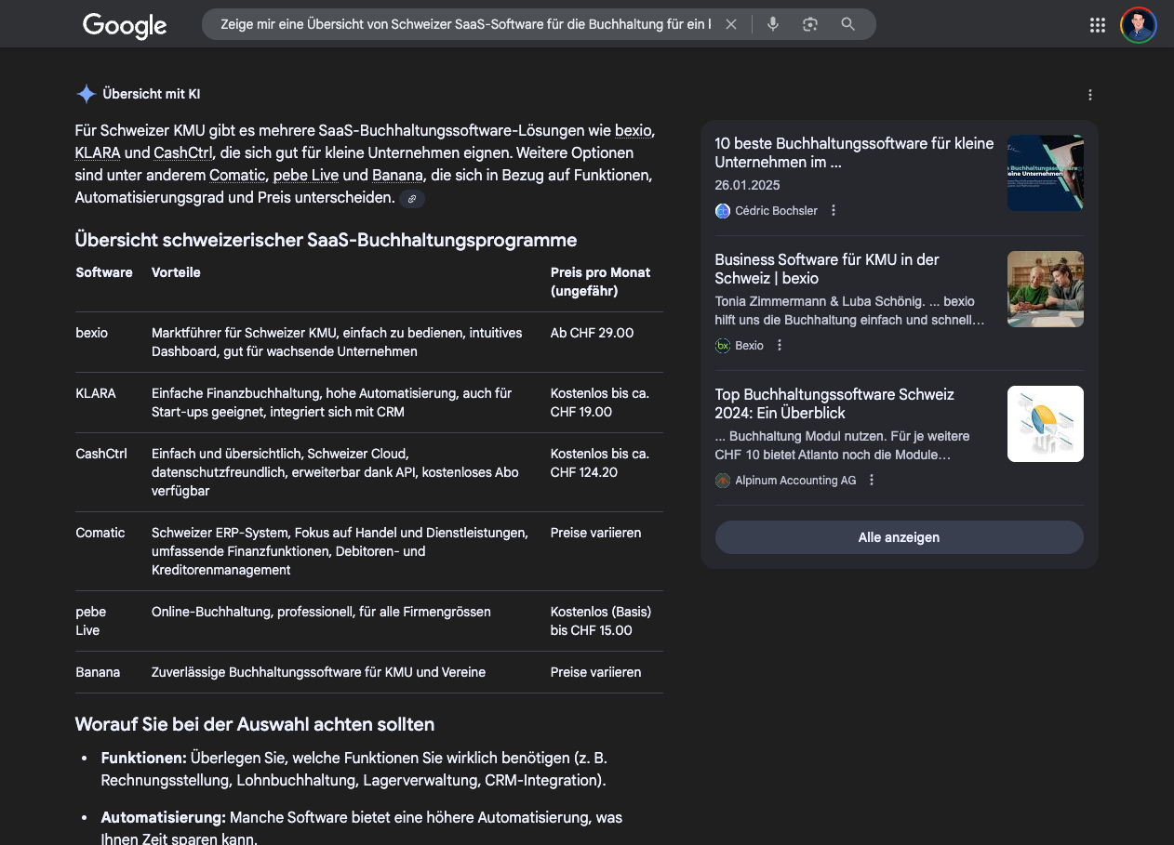Click the 'Kostenlos bis ca. CHF 124.20' price
The image size is (1174, 845).
(600, 463)
